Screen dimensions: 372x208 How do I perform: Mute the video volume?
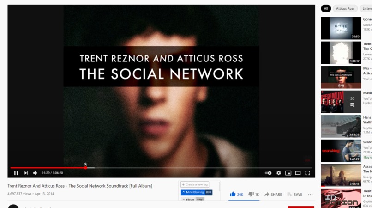(x=35, y=173)
